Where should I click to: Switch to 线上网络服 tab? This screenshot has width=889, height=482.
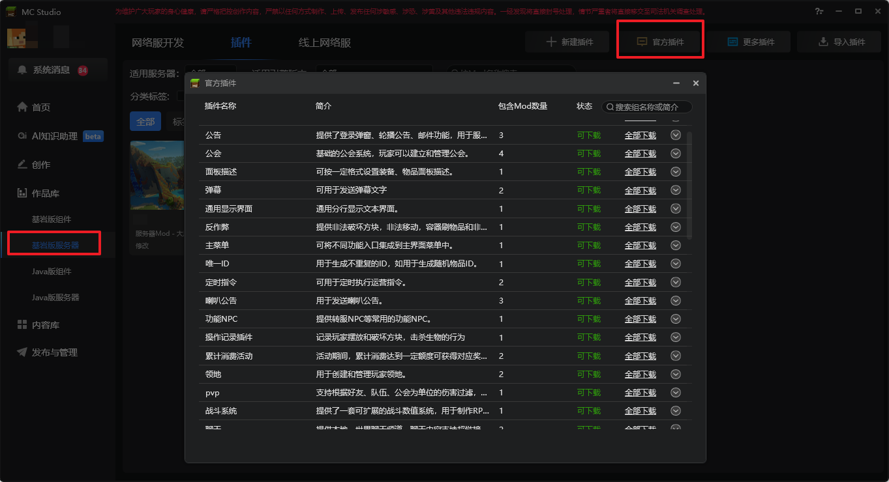tap(325, 43)
